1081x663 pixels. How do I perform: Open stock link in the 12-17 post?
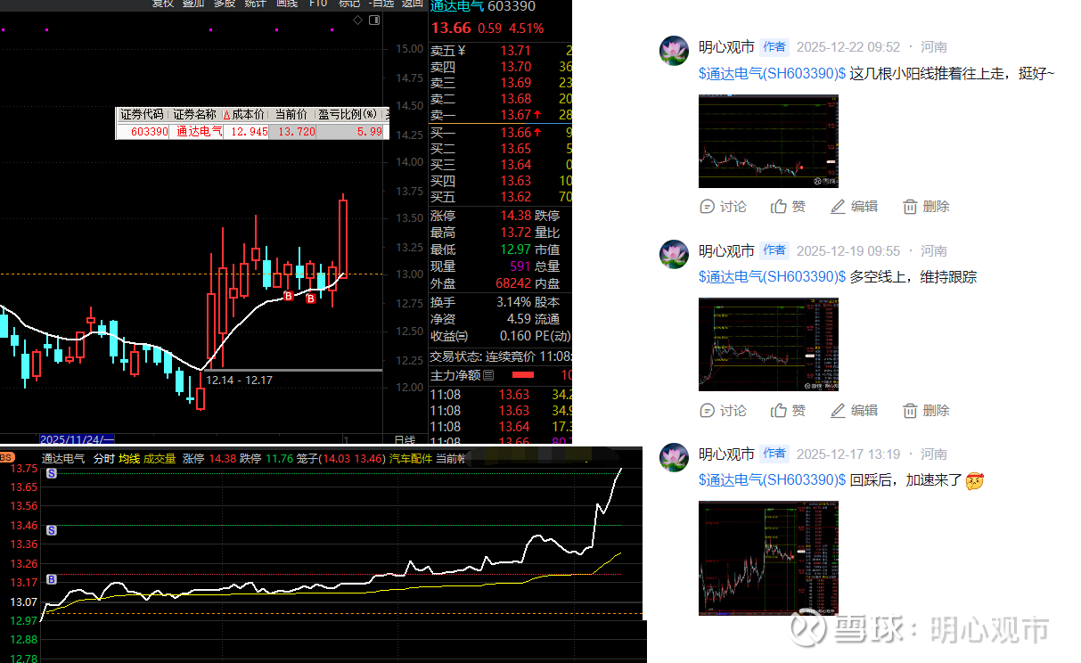(x=772, y=480)
